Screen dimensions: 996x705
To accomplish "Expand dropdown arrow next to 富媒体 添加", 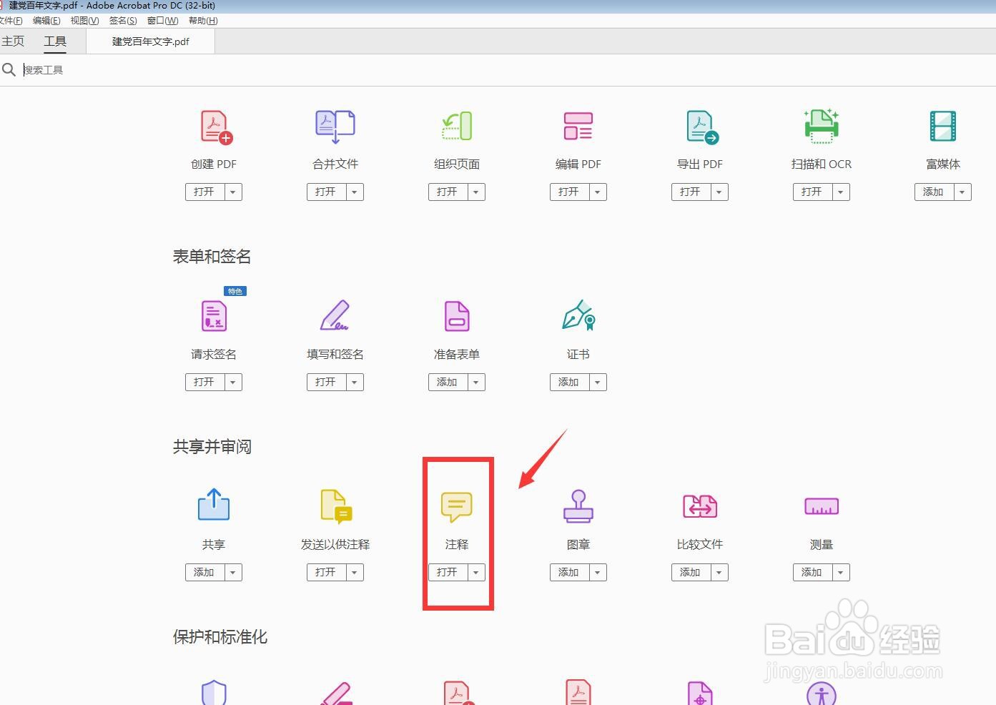I will coord(962,192).
